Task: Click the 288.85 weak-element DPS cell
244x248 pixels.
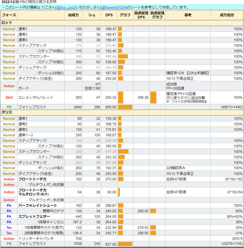Action: pos(141,233)
